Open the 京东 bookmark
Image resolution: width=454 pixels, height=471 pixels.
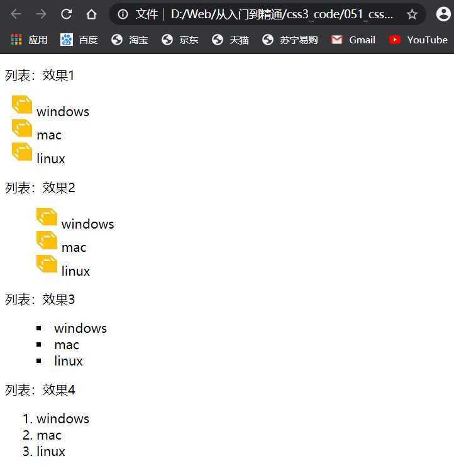pos(180,40)
